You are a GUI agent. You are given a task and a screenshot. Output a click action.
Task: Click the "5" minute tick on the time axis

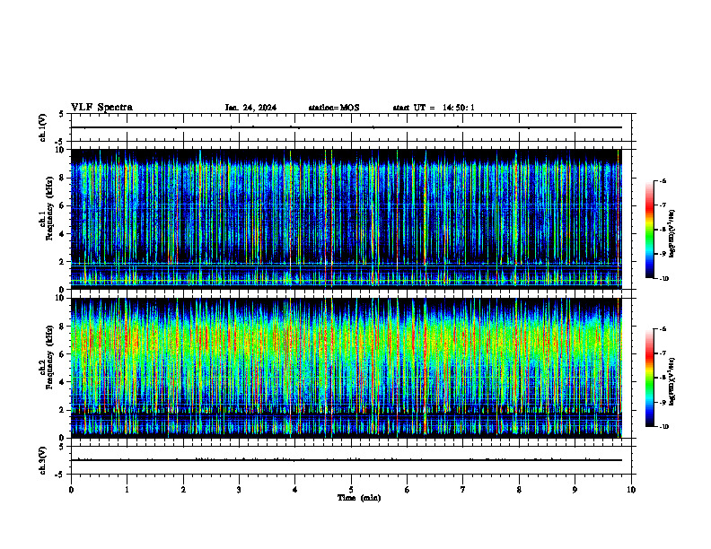tap(351, 490)
